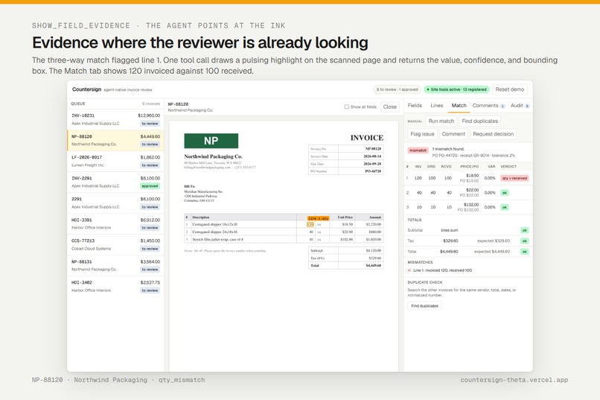Close the NP-88120 invoice view
This screenshot has height=400, width=600.
[389, 107]
